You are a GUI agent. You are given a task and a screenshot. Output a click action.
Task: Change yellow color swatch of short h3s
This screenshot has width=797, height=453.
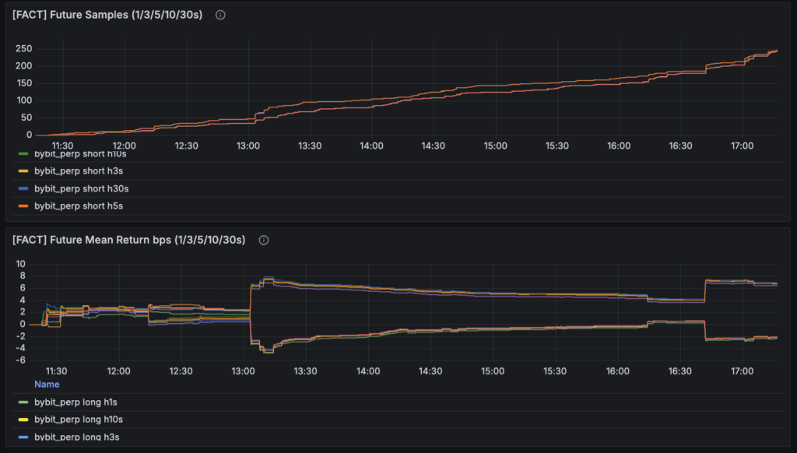point(23,171)
